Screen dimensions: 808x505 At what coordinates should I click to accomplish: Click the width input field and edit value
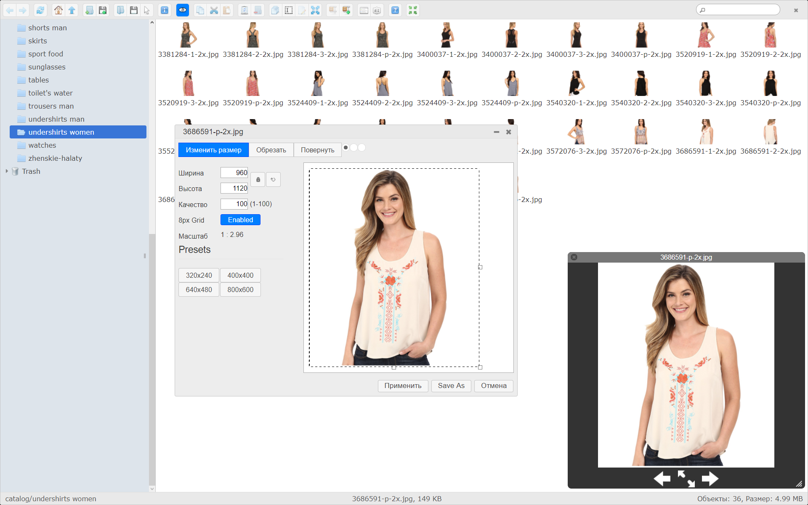click(234, 172)
